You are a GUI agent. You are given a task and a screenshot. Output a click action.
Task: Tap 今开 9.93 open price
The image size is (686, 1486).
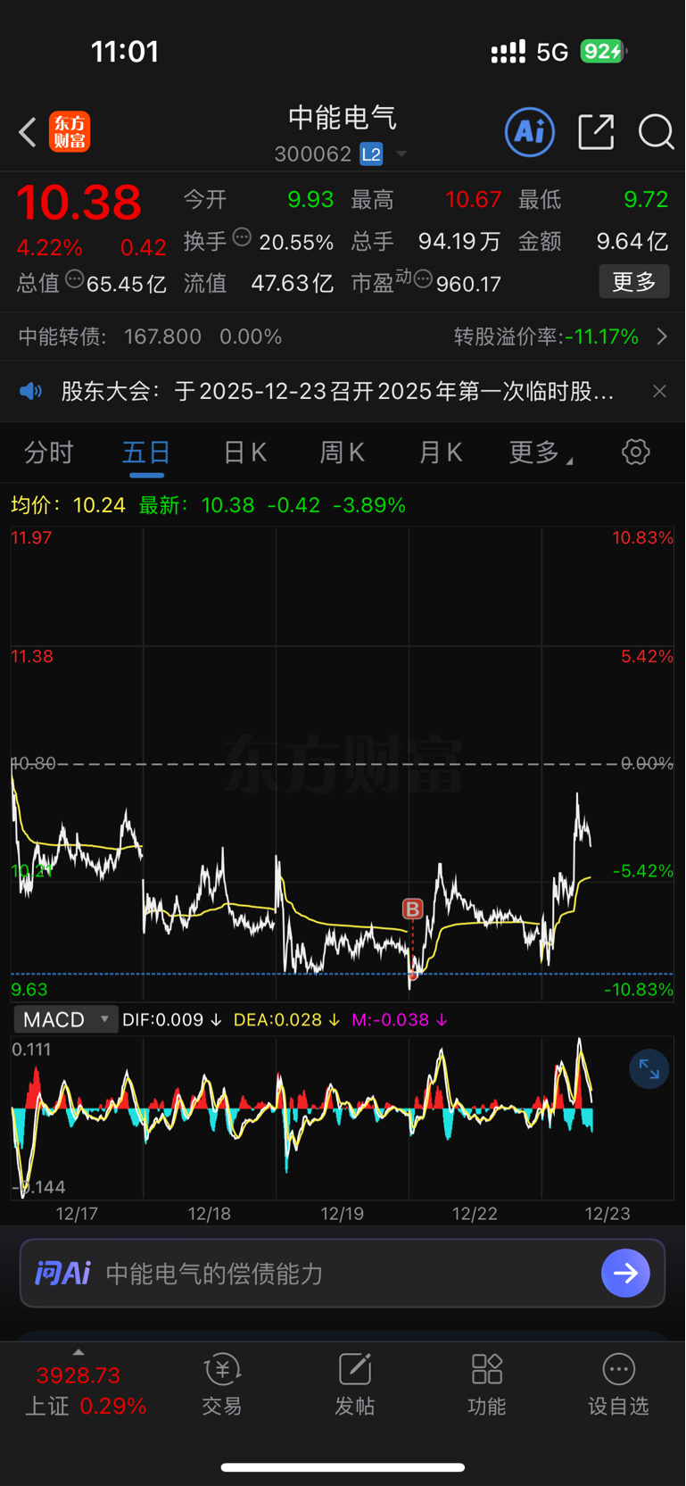259,199
